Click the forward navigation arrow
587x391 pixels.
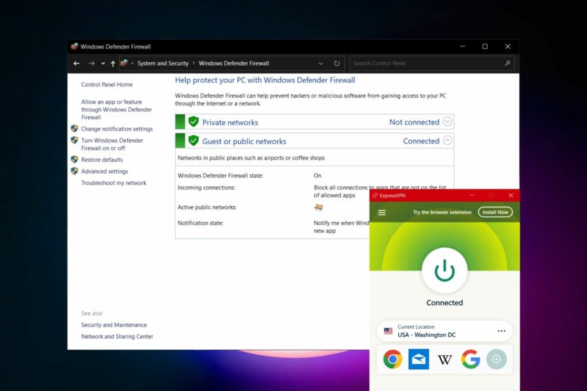point(91,64)
